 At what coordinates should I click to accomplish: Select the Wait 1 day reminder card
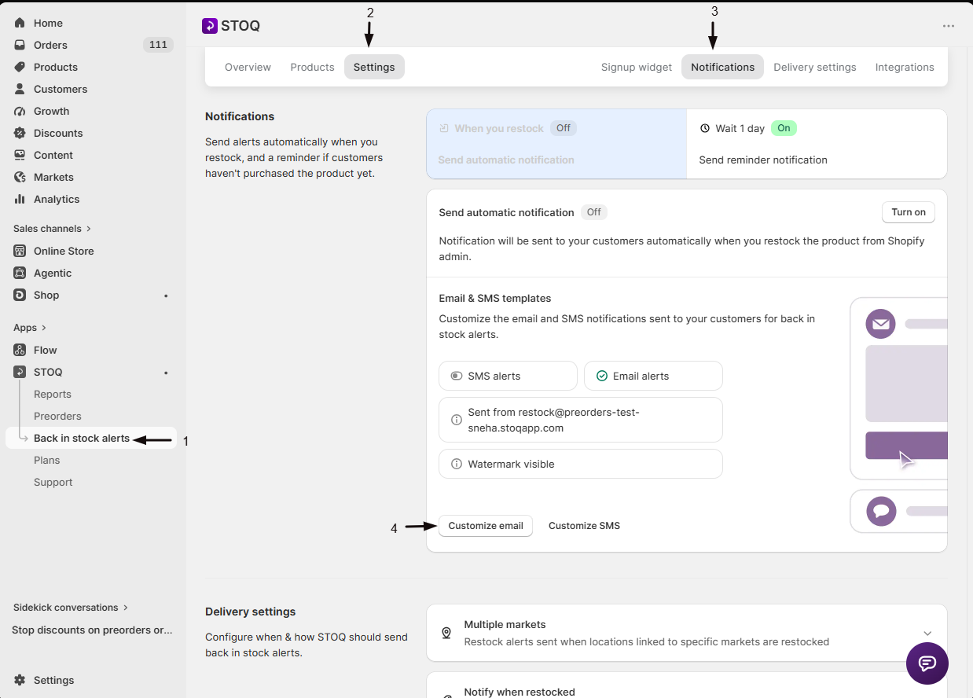817,144
